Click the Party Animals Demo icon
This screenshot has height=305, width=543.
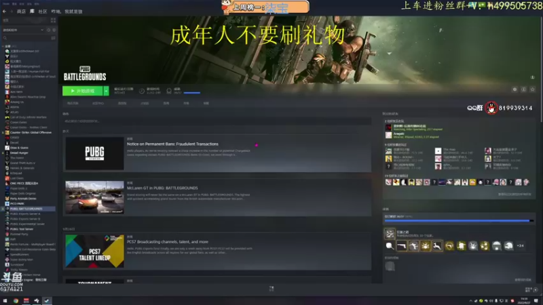click(x=7, y=199)
